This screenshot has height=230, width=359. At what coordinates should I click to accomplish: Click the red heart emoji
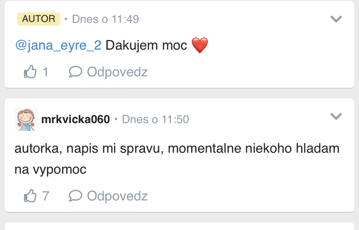[x=200, y=46]
